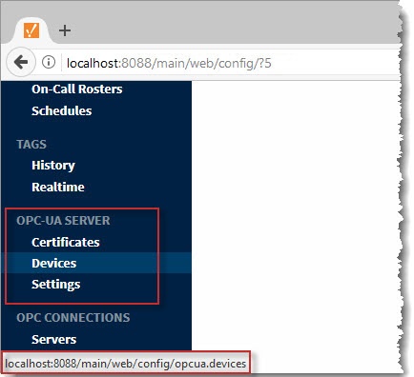The width and height of the screenshot is (414, 377).
Task: Select the OPC-UA SERVER section header
Action: (63, 221)
